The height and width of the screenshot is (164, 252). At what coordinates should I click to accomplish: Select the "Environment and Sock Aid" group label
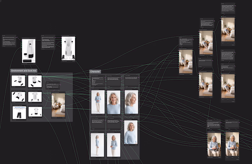[x=24, y=71]
